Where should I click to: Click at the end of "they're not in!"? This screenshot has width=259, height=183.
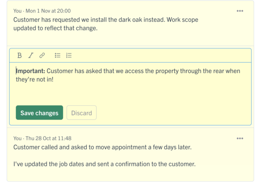pyautogui.click(x=53, y=80)
